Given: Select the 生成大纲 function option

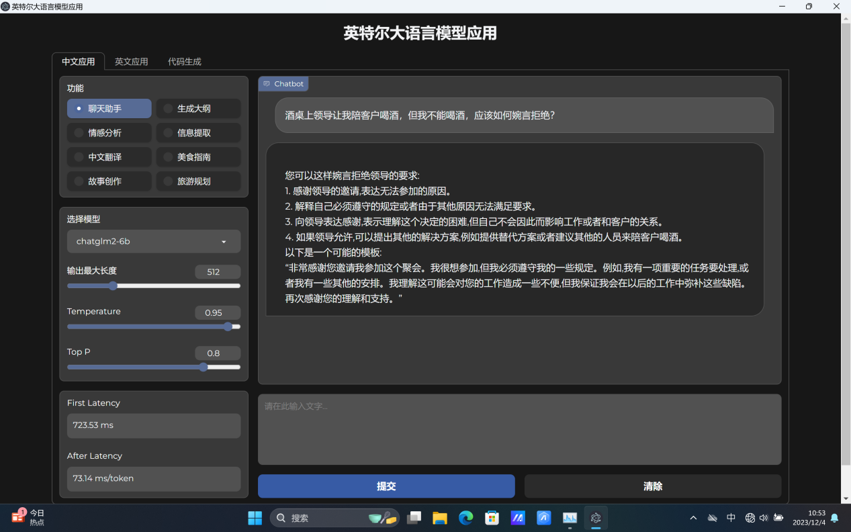Looking at the screenshot, I should [x=198, y=109].
